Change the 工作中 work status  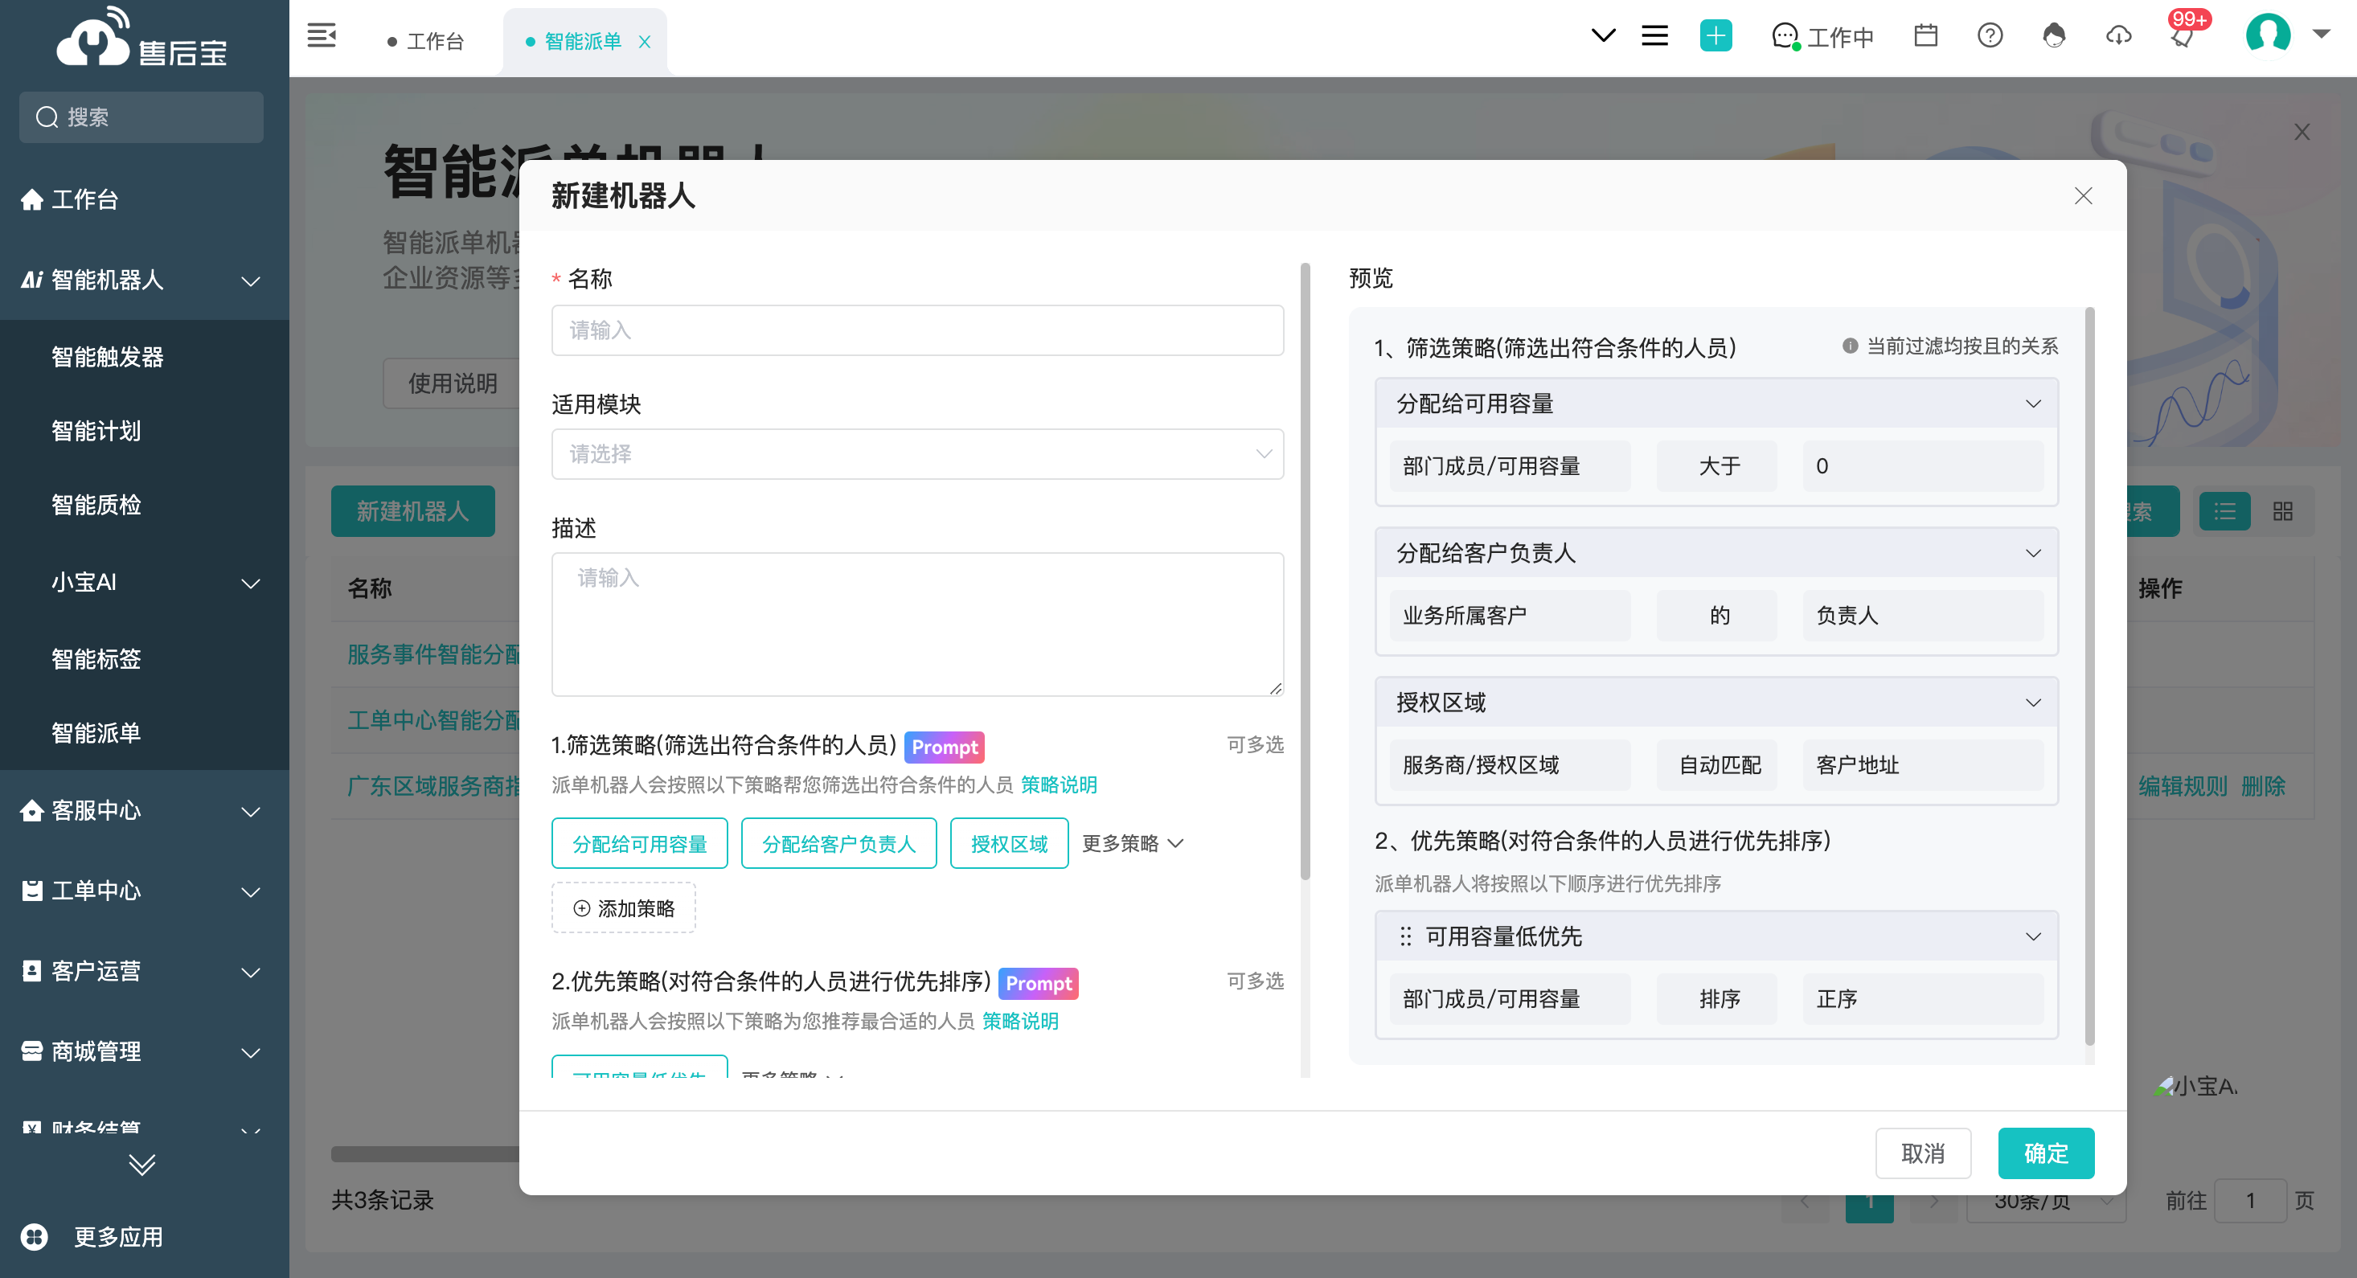pos(1822,38)
